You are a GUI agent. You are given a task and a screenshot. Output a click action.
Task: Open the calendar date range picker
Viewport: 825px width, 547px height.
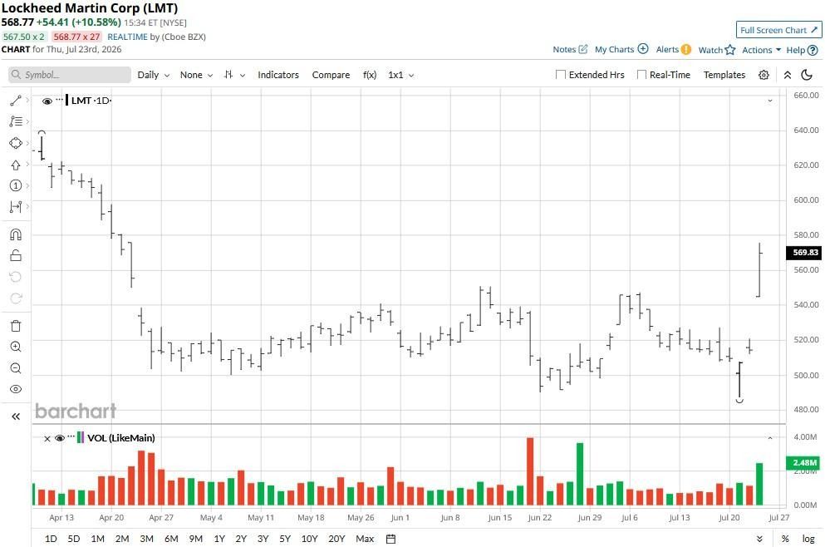coord(390,539)
